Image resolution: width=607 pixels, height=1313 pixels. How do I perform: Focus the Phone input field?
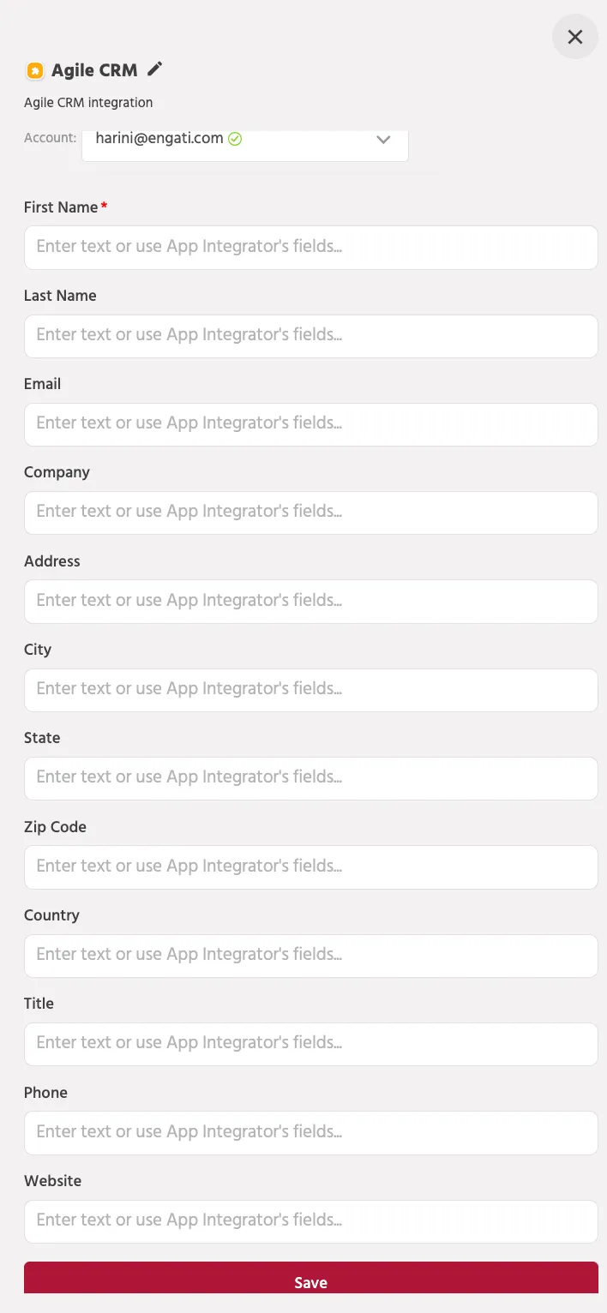311,1132
